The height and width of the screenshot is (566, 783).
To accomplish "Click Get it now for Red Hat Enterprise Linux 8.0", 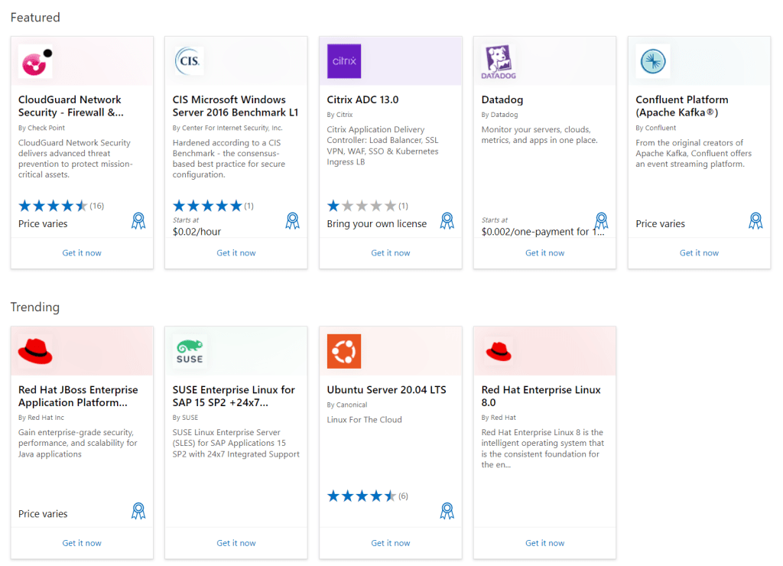I will 544,543.
